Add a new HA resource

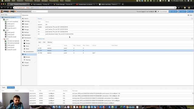pos(40,42)
